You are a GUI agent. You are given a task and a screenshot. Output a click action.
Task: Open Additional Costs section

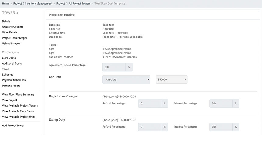12,63
